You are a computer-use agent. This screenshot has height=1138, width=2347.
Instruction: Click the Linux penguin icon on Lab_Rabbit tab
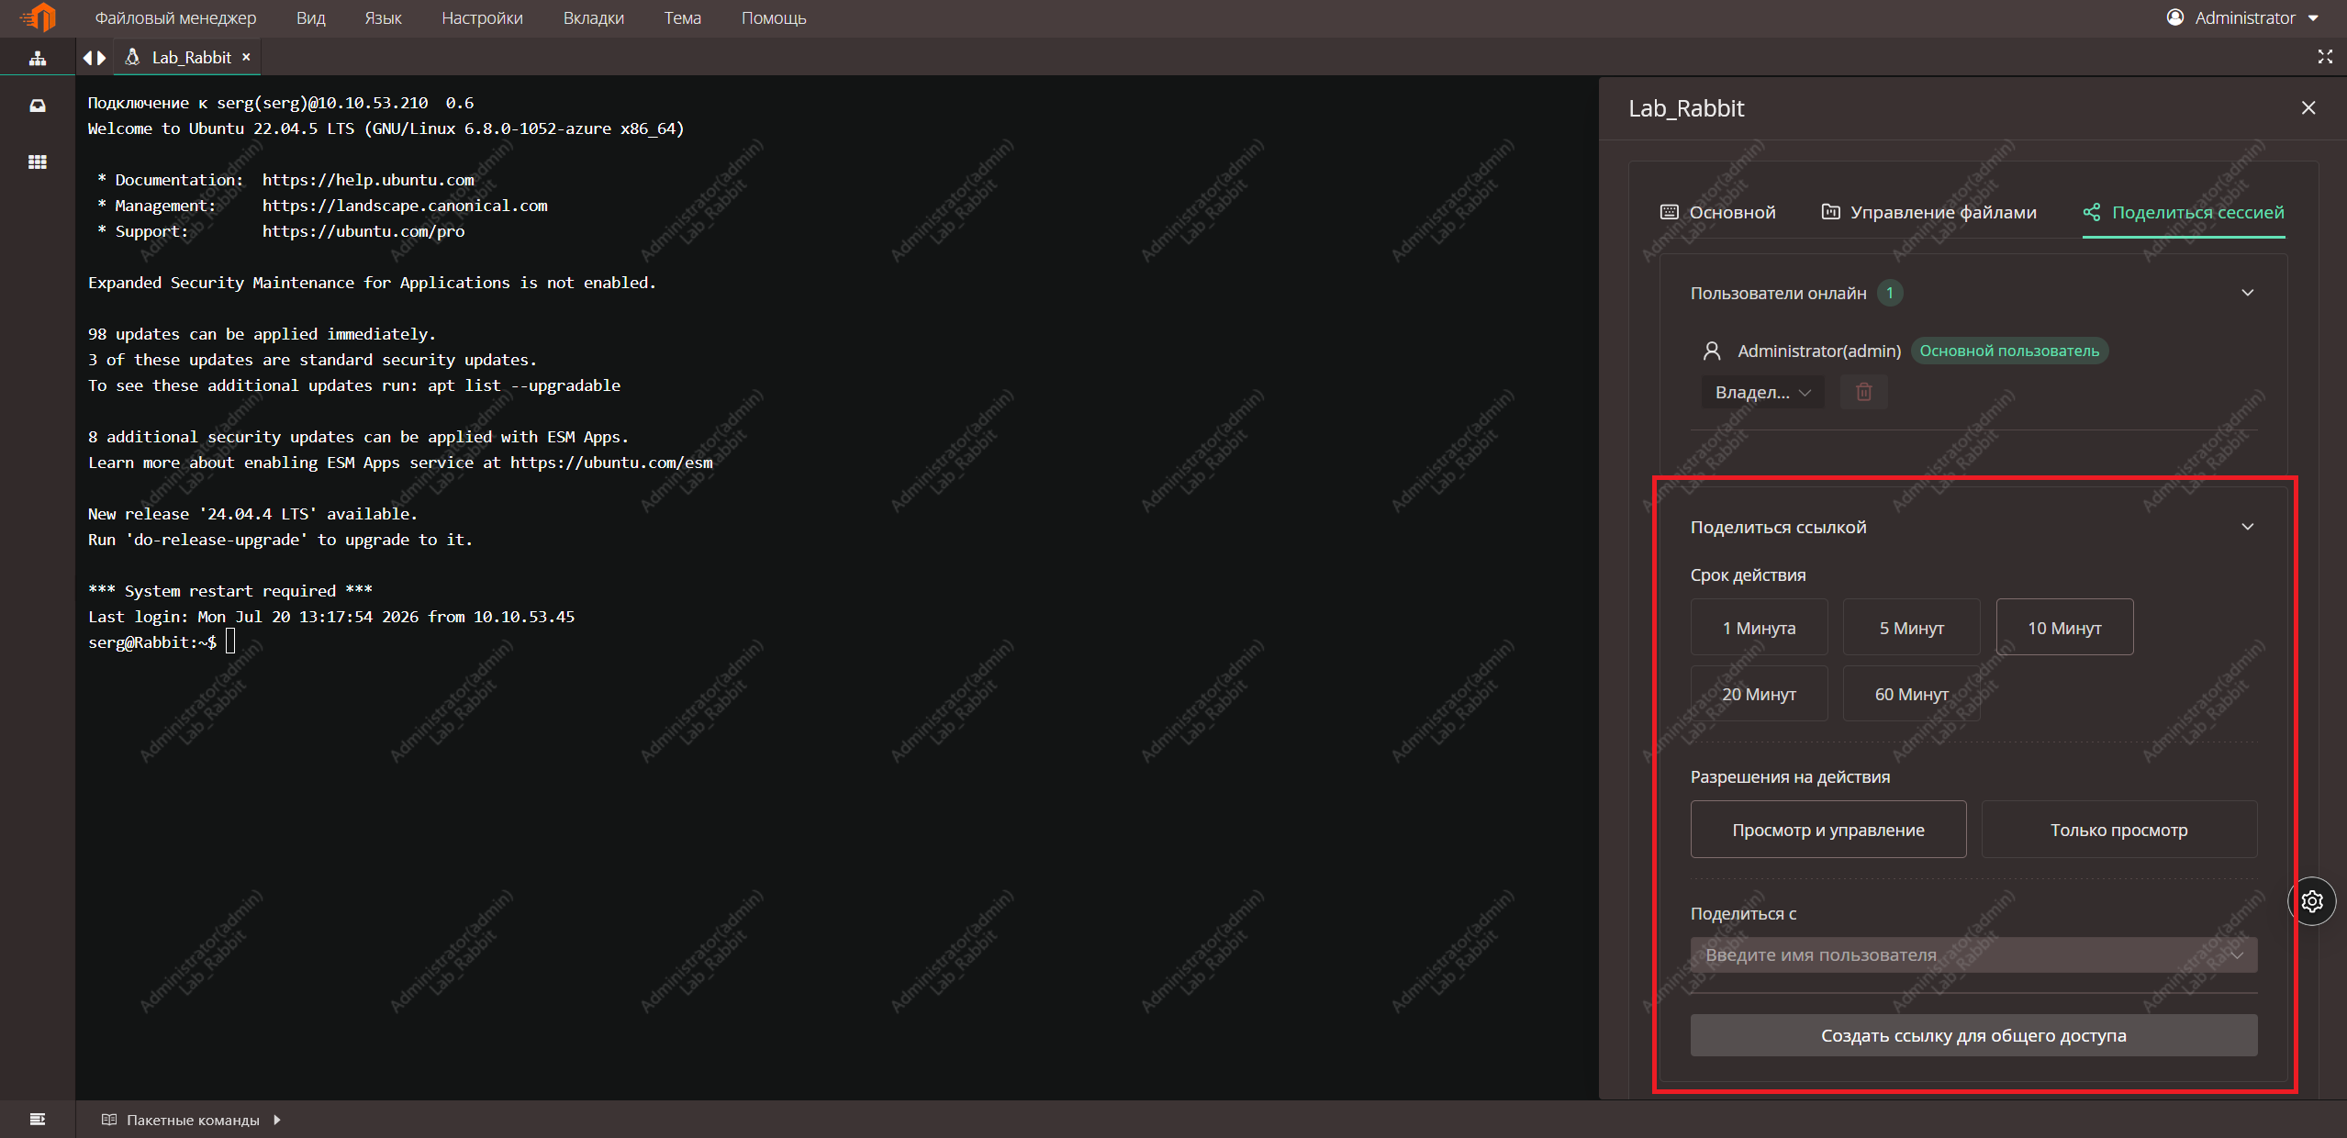[x=133, y=57]
